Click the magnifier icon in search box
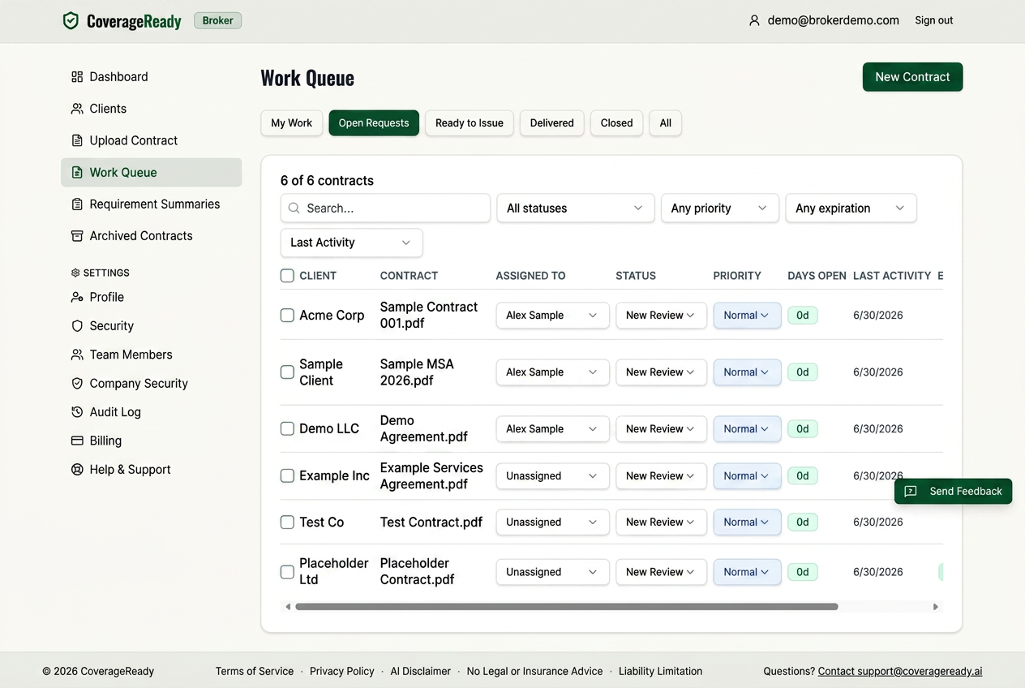1025x688 pixels. [294, 209]
